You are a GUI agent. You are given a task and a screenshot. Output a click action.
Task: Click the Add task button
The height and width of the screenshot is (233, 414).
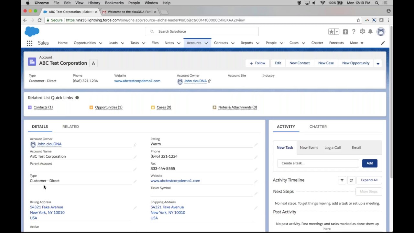click(x=370, y=163)
